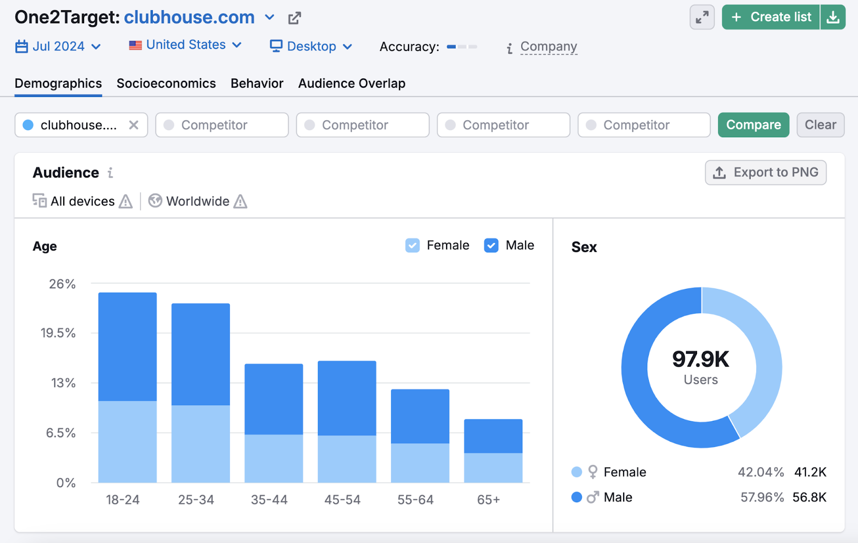
Task: Switch to the Demographics tab
Action: 58,84
